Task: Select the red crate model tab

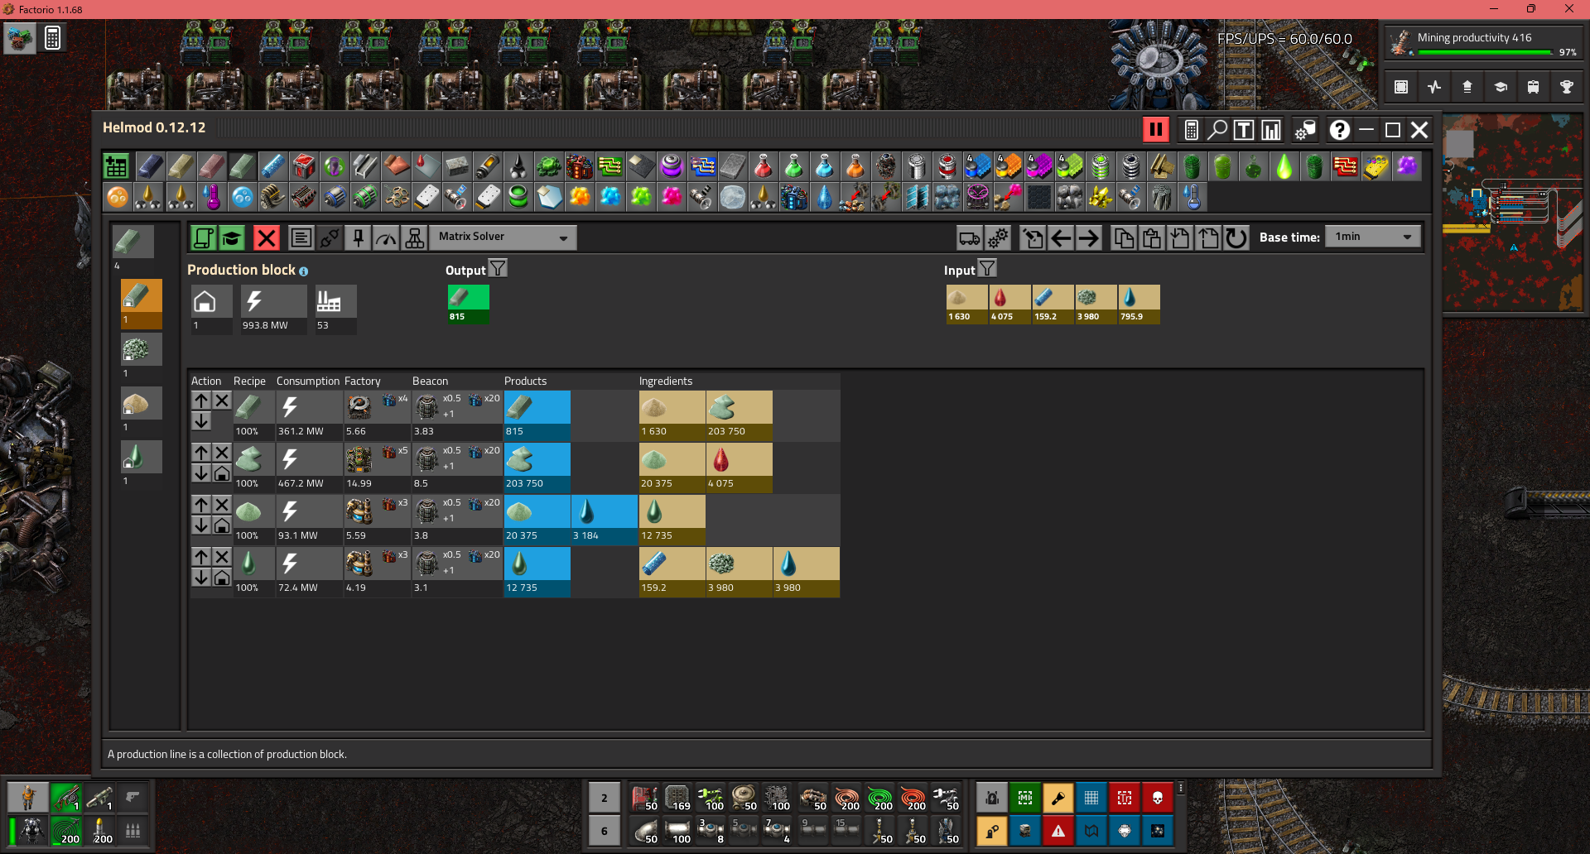Action: point(303,166)
